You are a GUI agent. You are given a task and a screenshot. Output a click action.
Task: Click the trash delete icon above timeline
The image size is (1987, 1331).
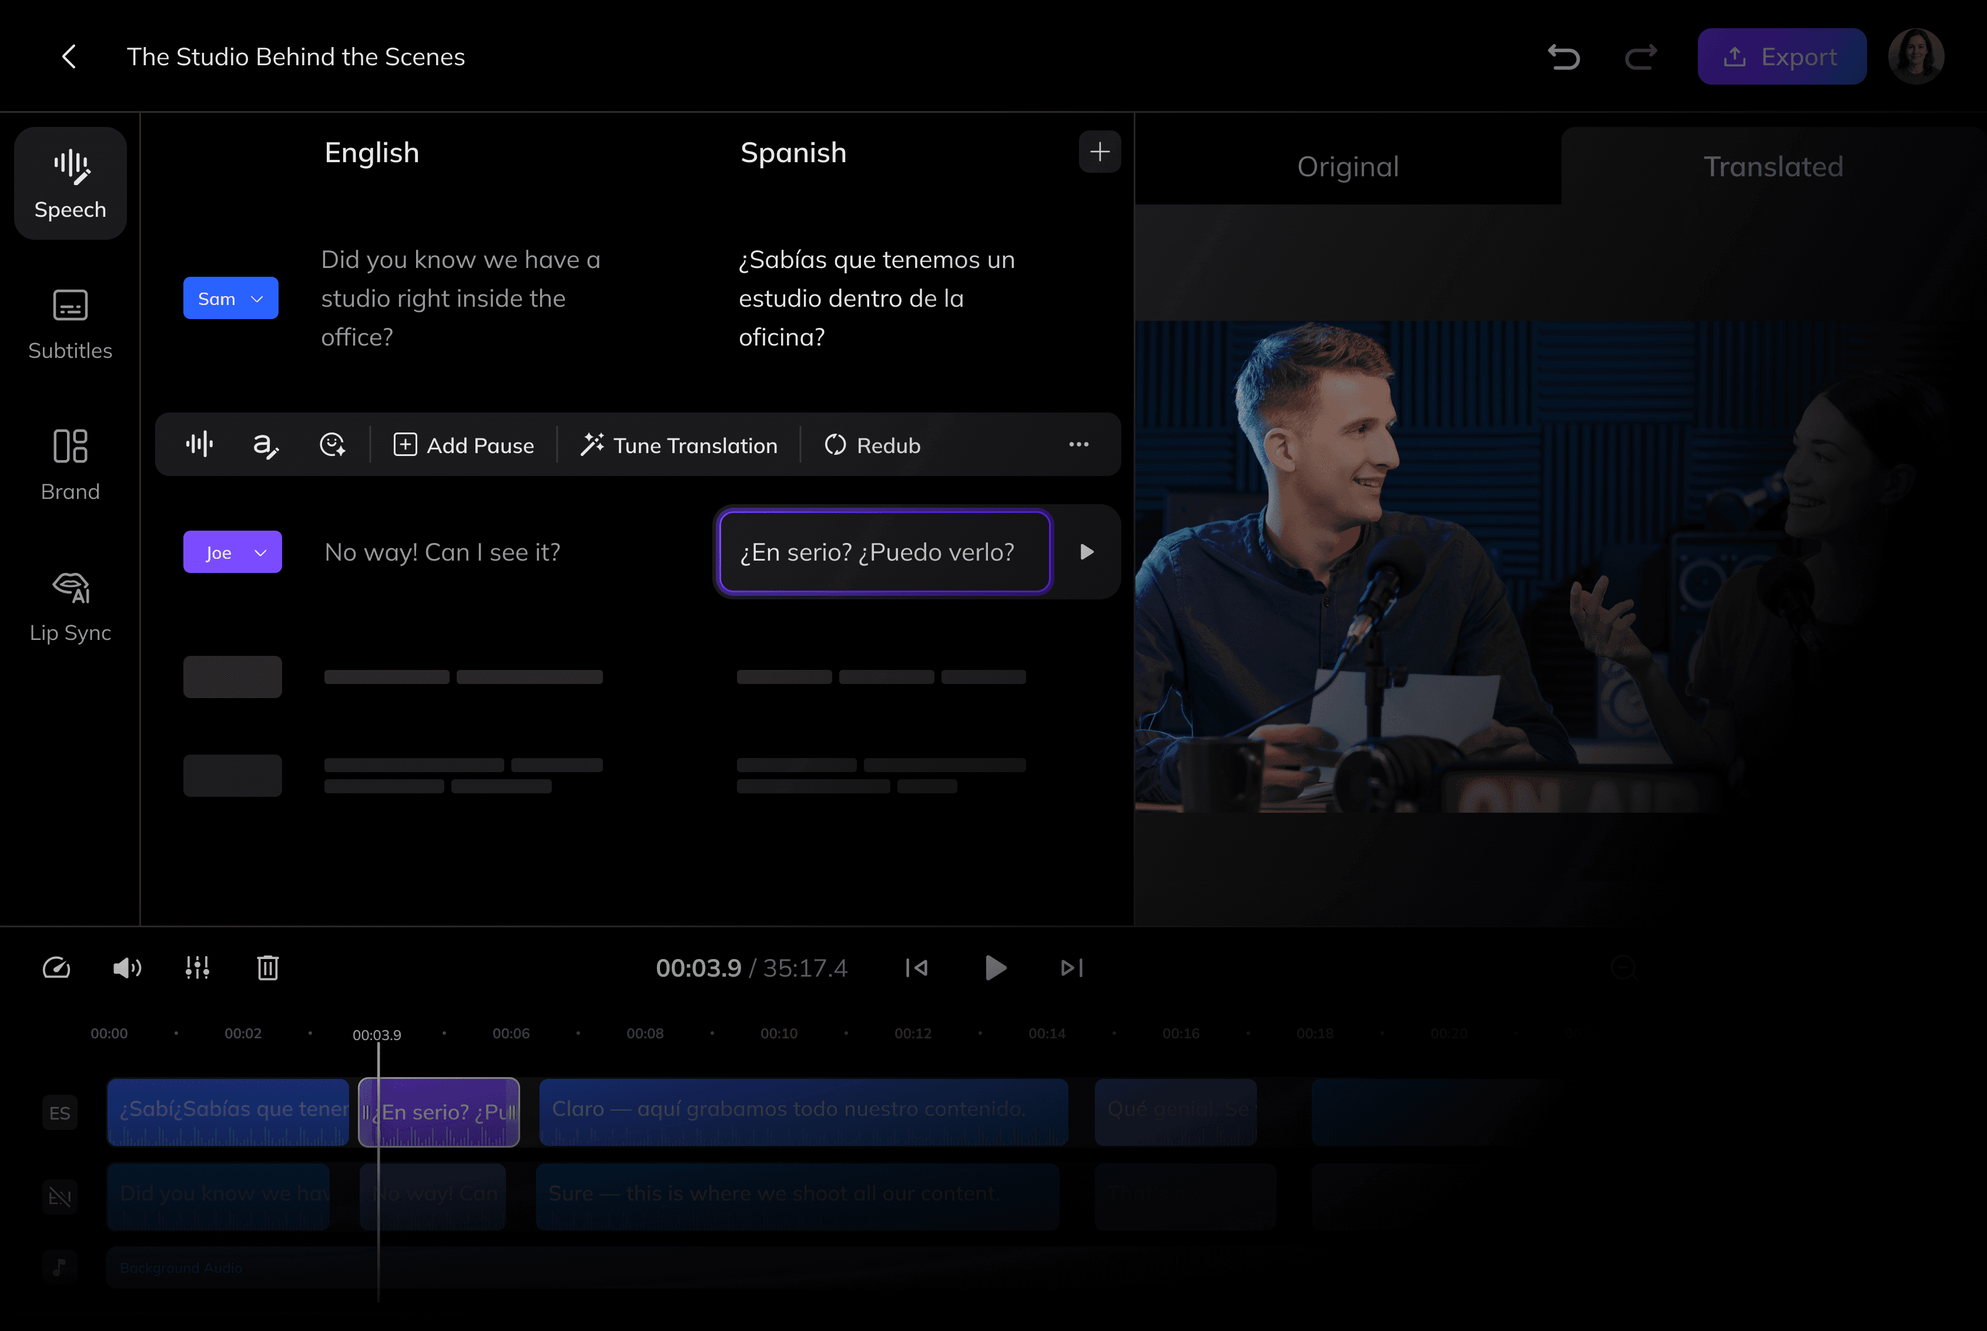tap(268, 968)
